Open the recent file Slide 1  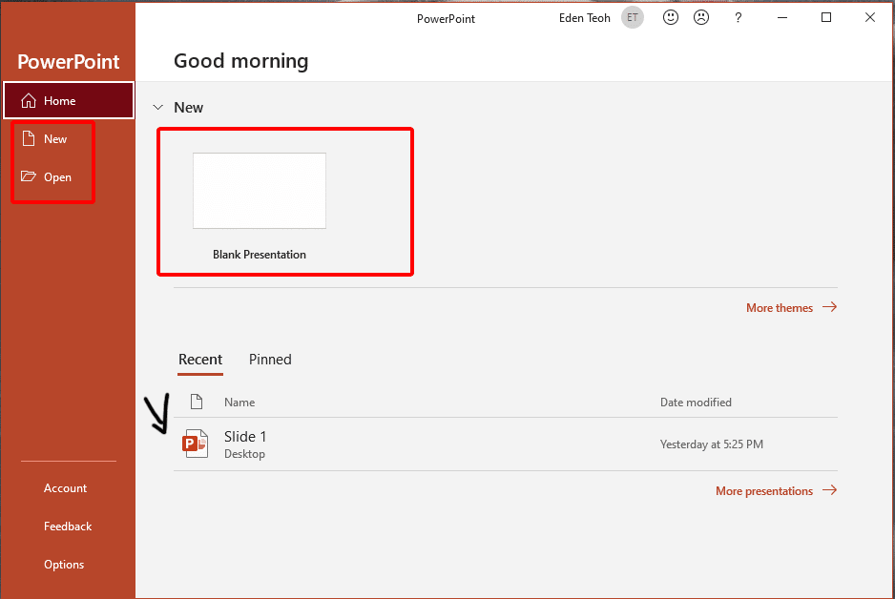506,444
